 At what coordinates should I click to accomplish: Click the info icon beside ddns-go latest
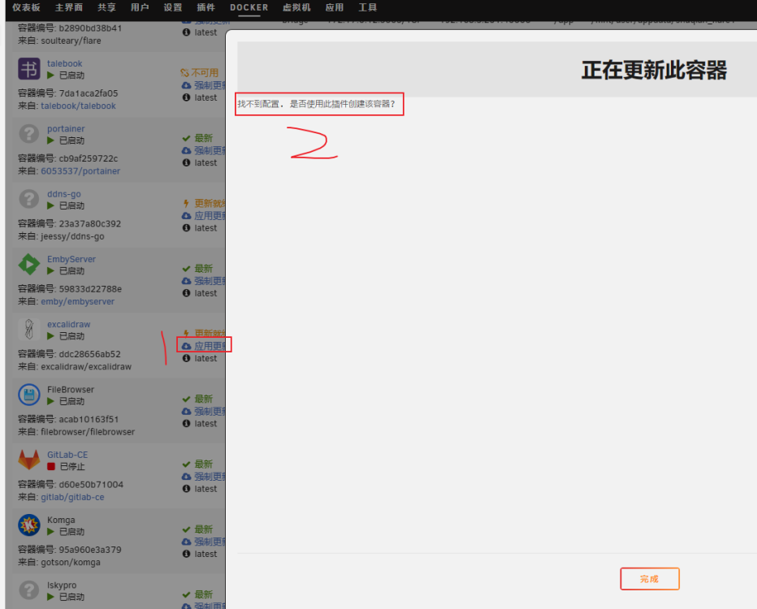[186, 228]
